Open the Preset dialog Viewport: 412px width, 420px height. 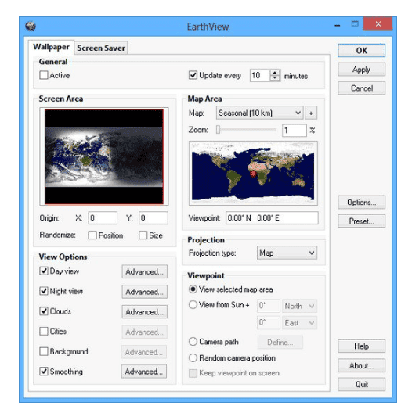(x=361, y=221)
